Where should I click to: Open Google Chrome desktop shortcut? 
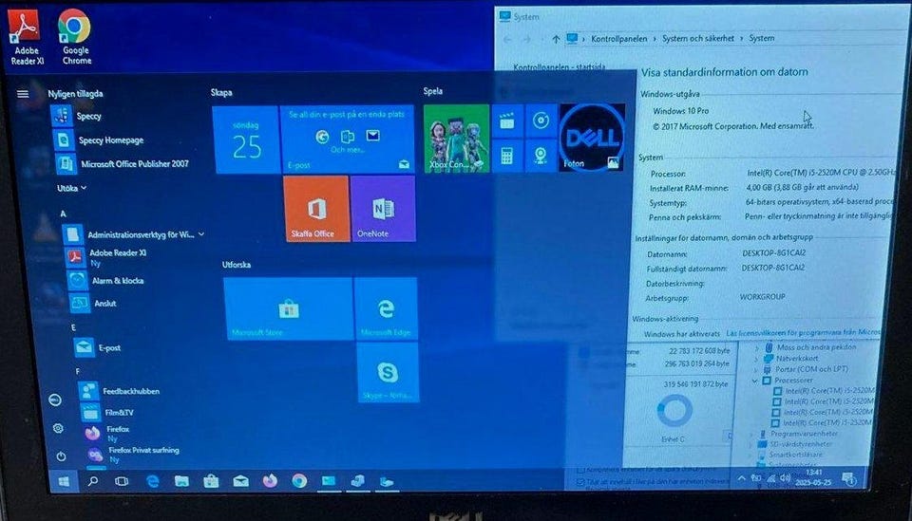tap(76, 37)
